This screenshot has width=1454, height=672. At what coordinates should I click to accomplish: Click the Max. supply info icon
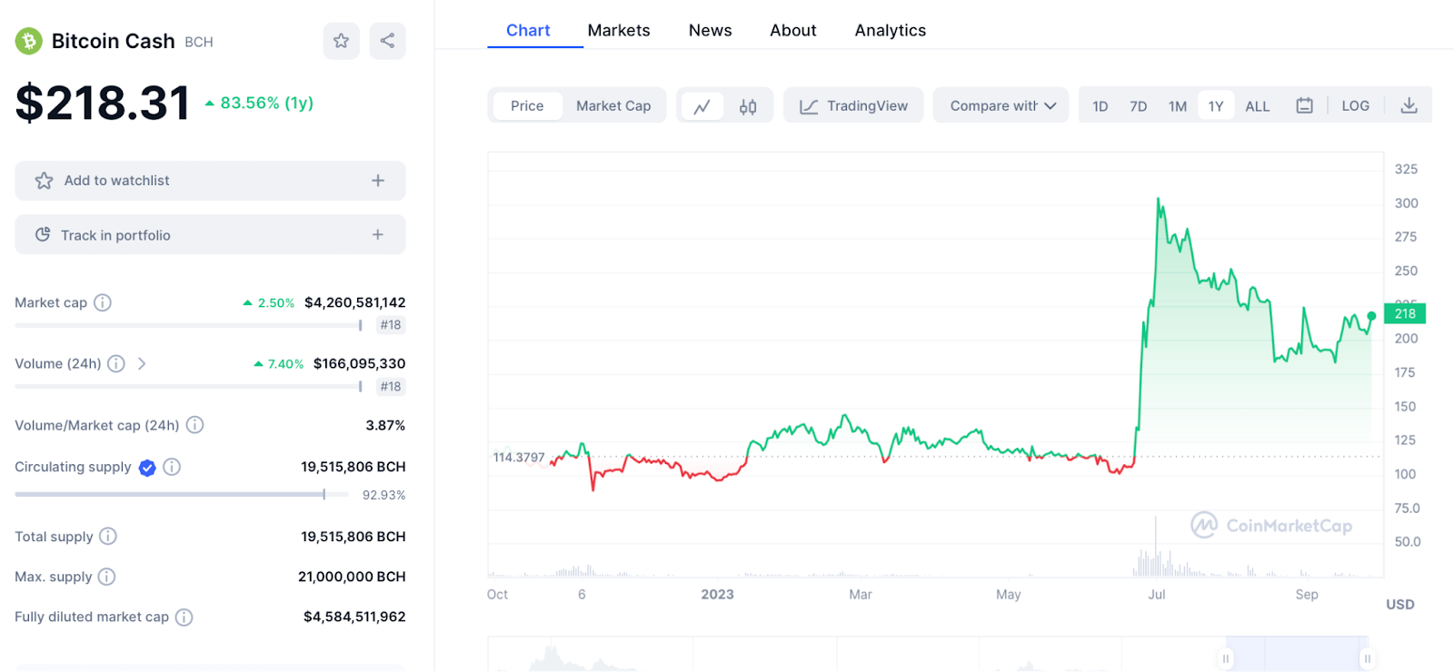(x=106, y=577)
